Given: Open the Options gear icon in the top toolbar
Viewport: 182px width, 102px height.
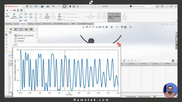Looking at the screenshot, I should [x=78, y=6].
